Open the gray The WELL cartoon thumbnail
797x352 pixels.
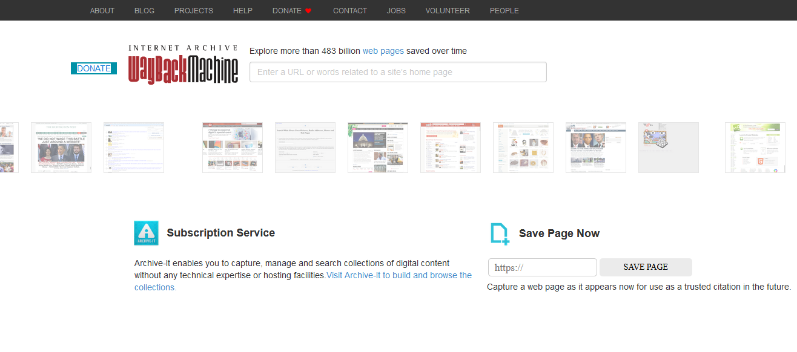tap(669, 148)
